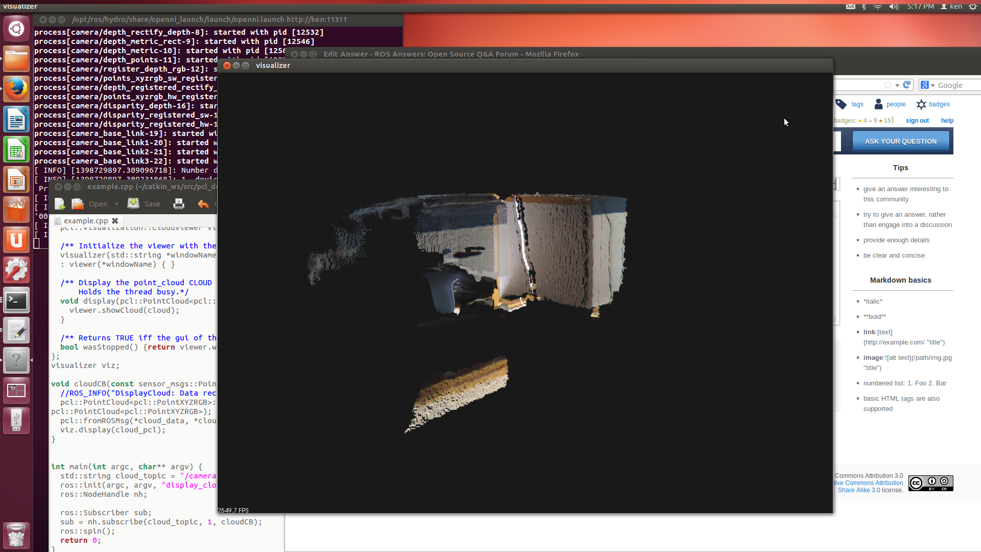Screen dimensions: 981x552
Task: Open the Bluetooth indicator menu
Action: tap(864, 7)
